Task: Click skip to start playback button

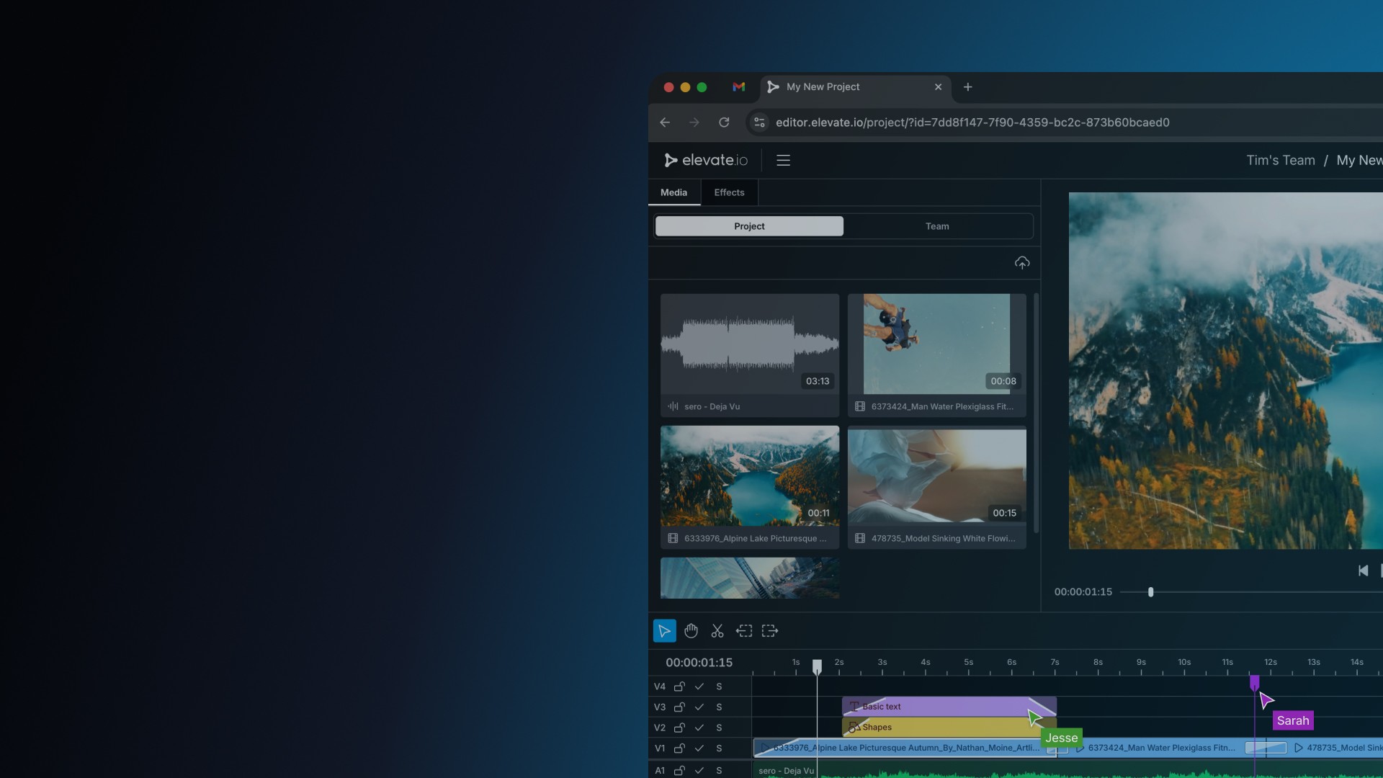Action: point(1363,571)
